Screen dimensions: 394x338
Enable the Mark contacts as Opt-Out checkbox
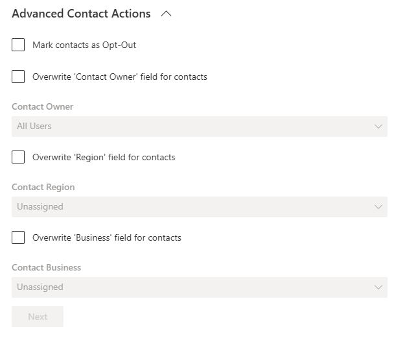click(18, 45)
